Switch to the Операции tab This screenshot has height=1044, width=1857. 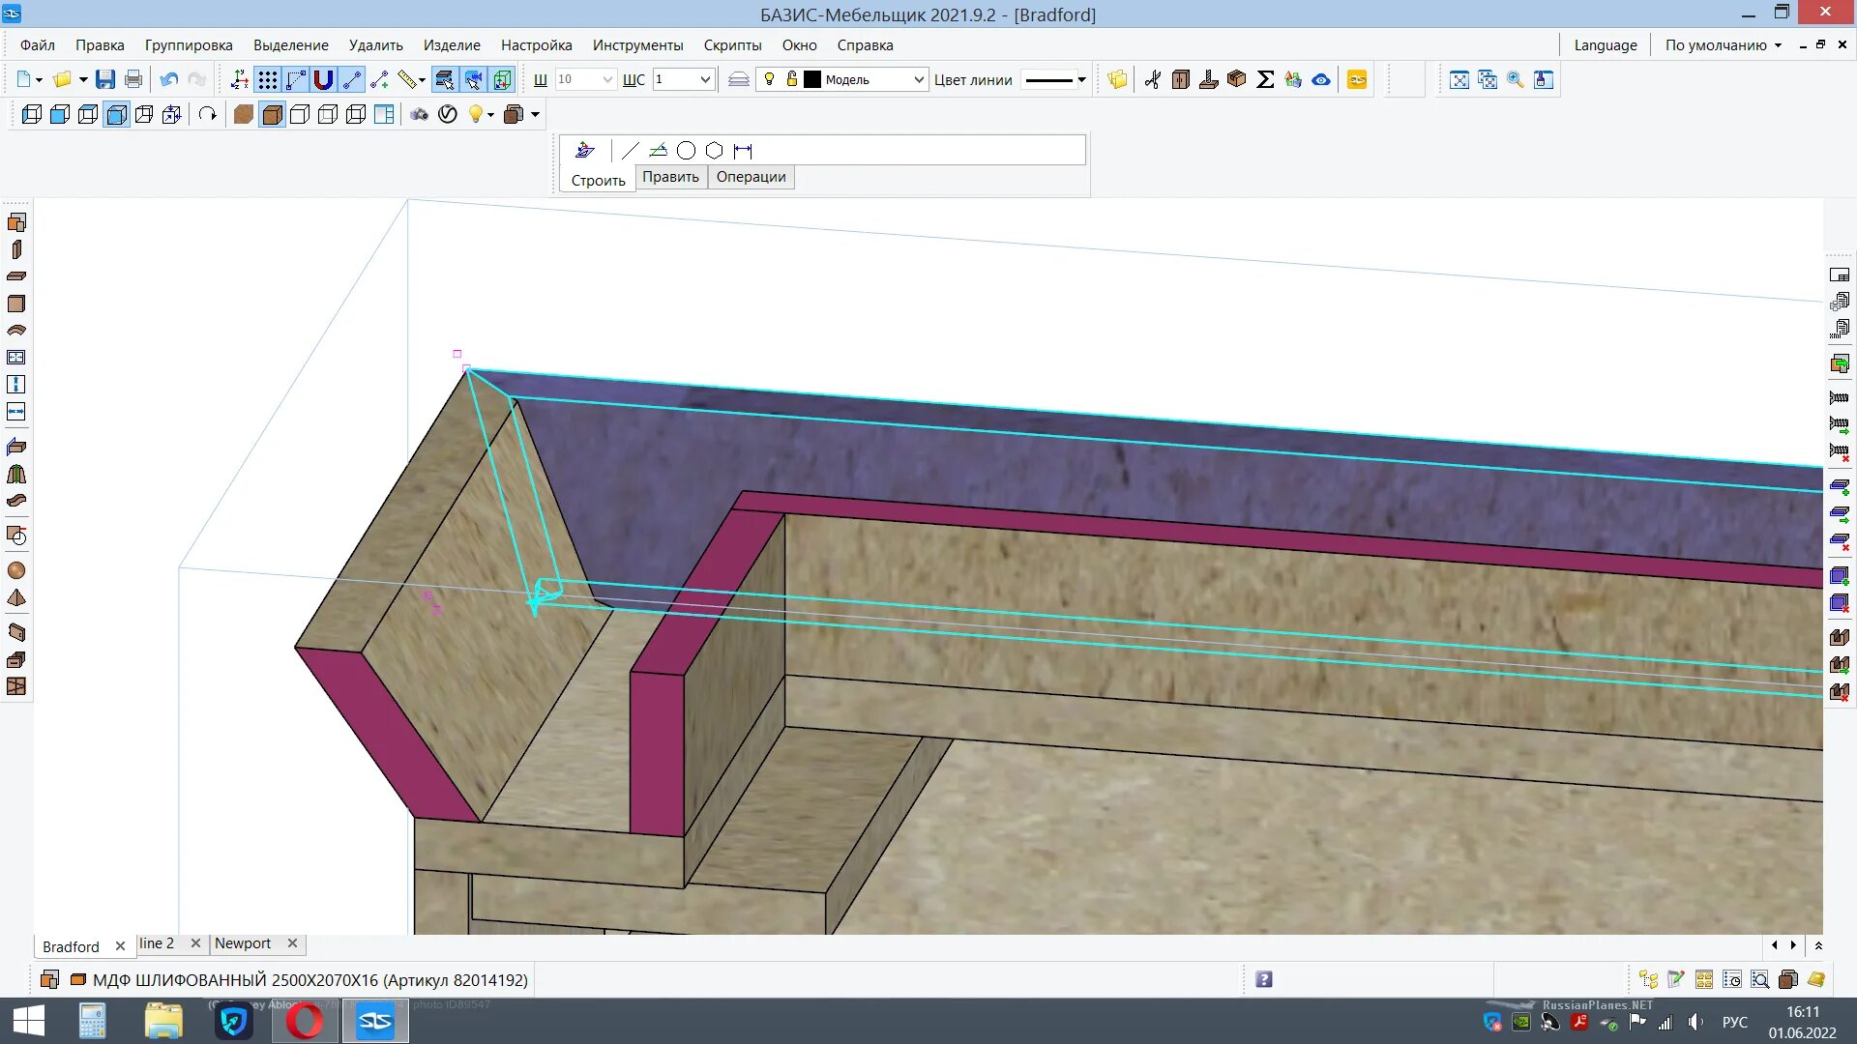pyautogui.click(x=751, y=177)
